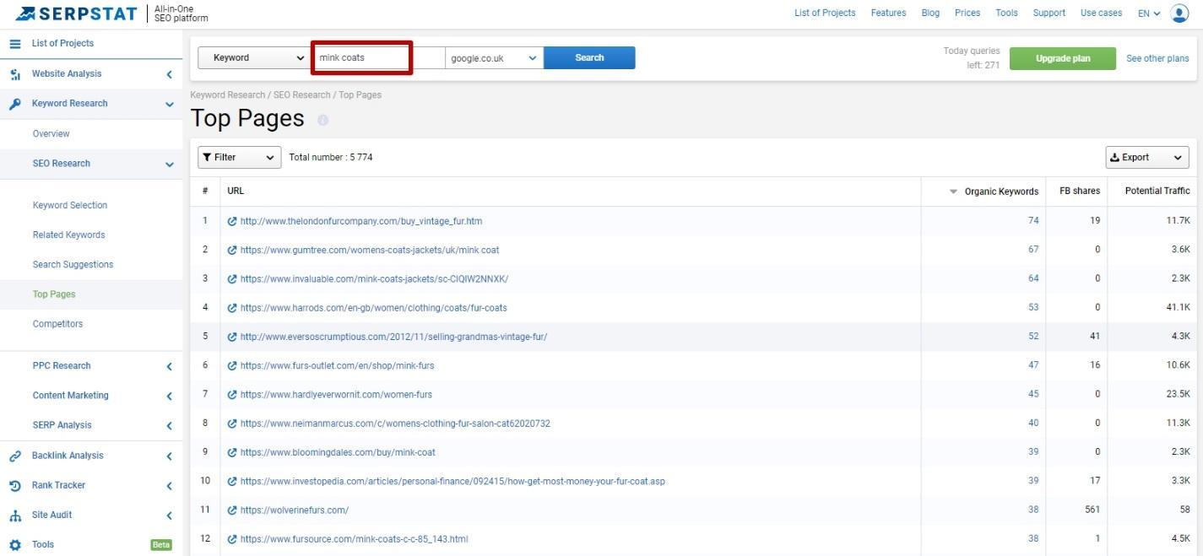Expand the Backlink Analysis chevron
Screen dimensions: 1203x556
pyautogui.click(x=169, y=456)
